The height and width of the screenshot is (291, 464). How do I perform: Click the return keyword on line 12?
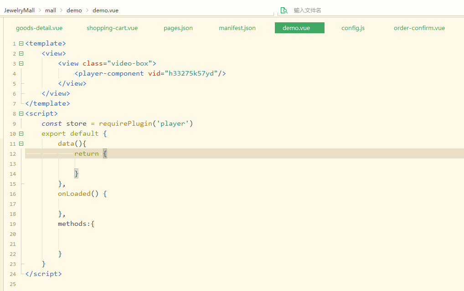pyautogui.click(x=87, y=154)
